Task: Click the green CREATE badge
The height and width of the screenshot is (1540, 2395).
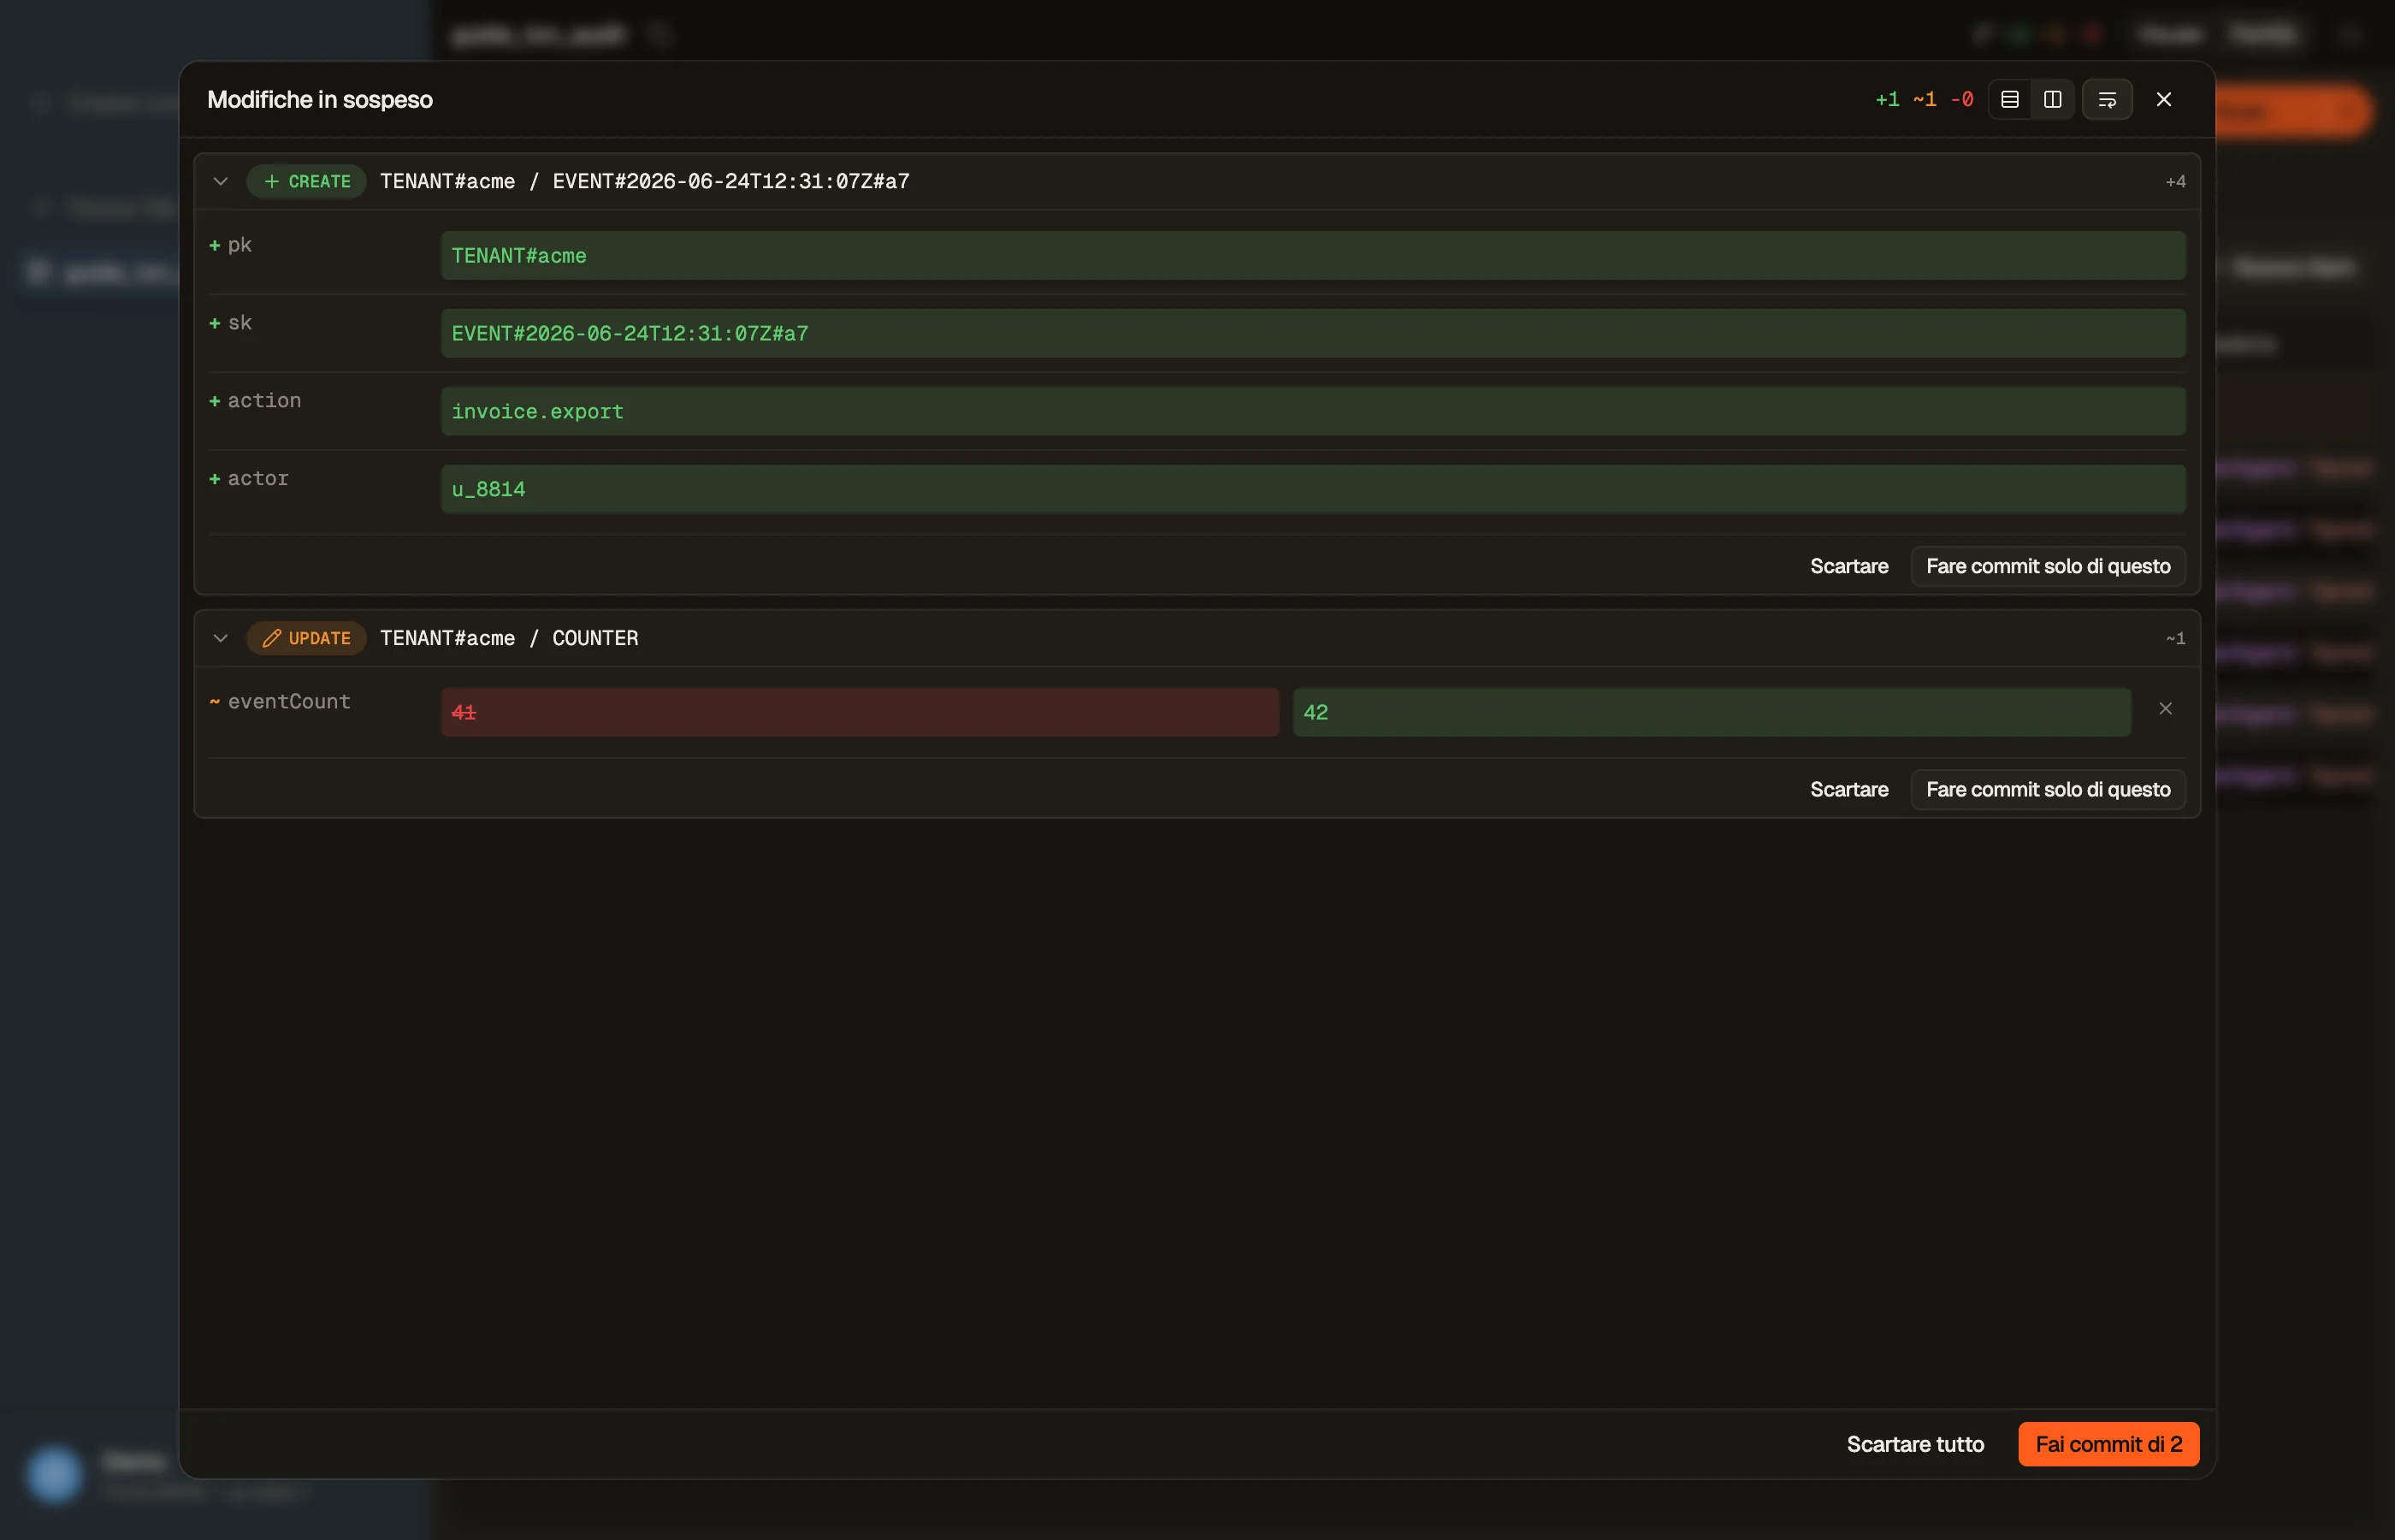Action: click(x=307, y=181)
